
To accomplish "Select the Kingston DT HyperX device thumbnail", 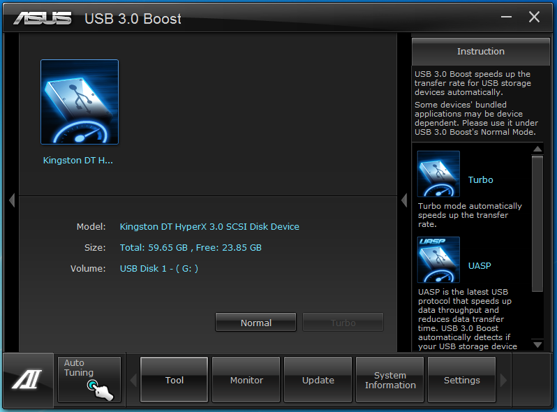I will click(80, 102).
